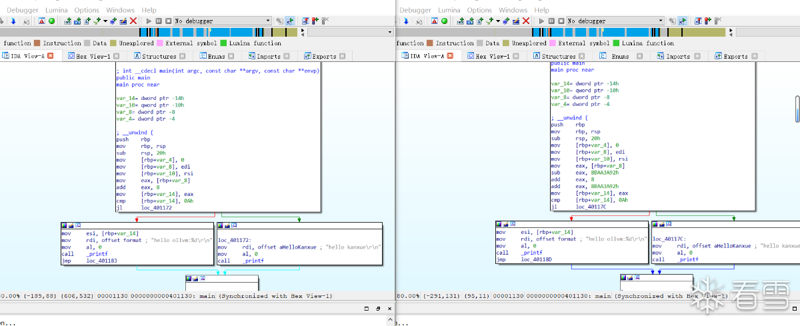The height and width of the screenshot is (326, 800).
Task: Open Windows menu in right window
Action: (x=513, y=10)
